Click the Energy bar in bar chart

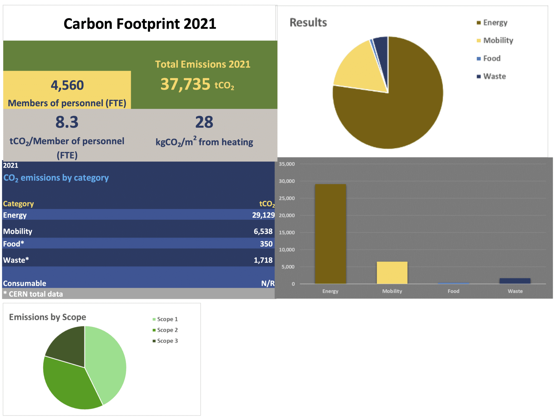click(x=330, y=234)
